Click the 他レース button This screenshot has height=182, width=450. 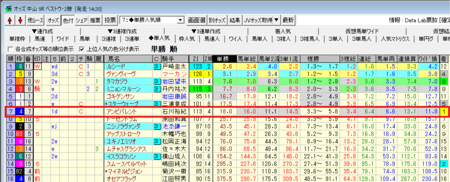(x=36, y=20)
